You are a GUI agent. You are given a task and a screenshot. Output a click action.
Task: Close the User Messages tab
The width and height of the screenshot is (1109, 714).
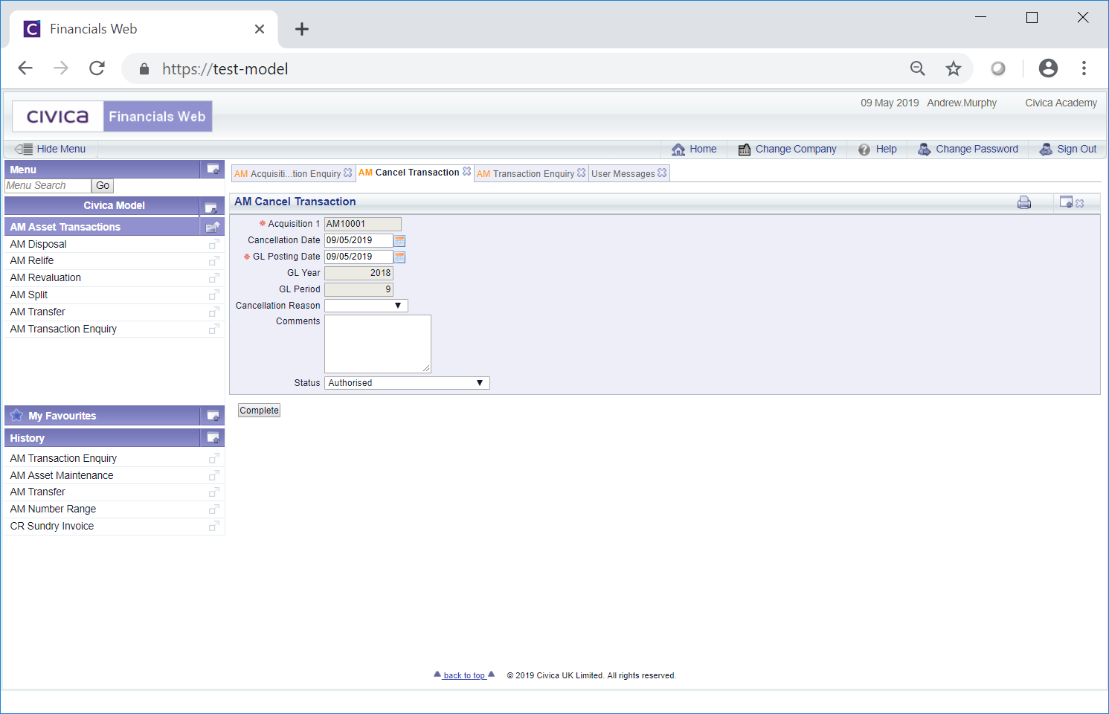coord(662,173)
